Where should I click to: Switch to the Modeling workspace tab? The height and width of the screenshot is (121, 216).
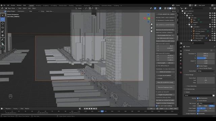(38, 6)
